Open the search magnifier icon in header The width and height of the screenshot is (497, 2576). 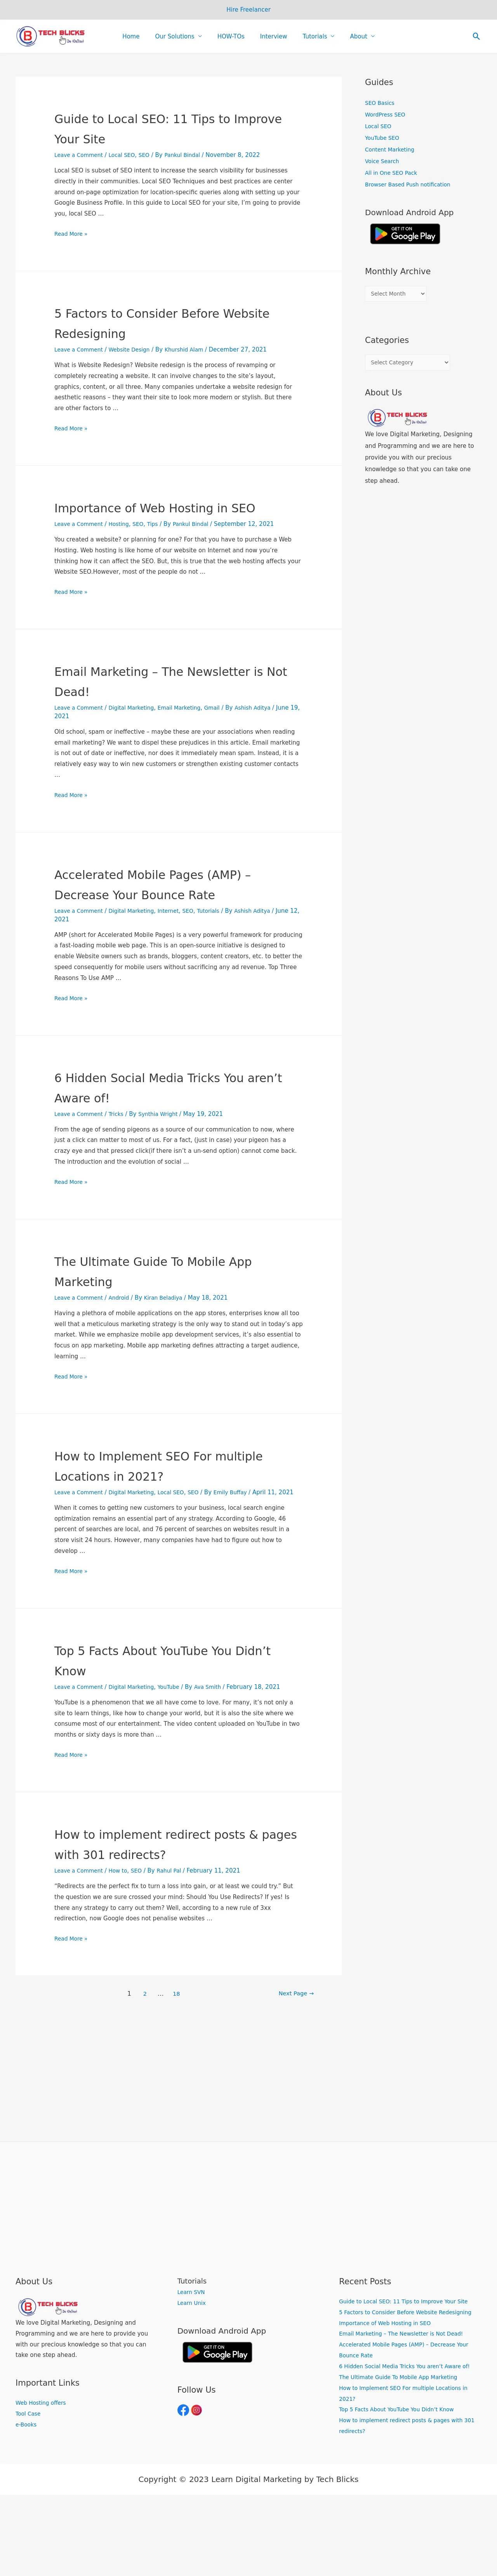pos(476,36)
